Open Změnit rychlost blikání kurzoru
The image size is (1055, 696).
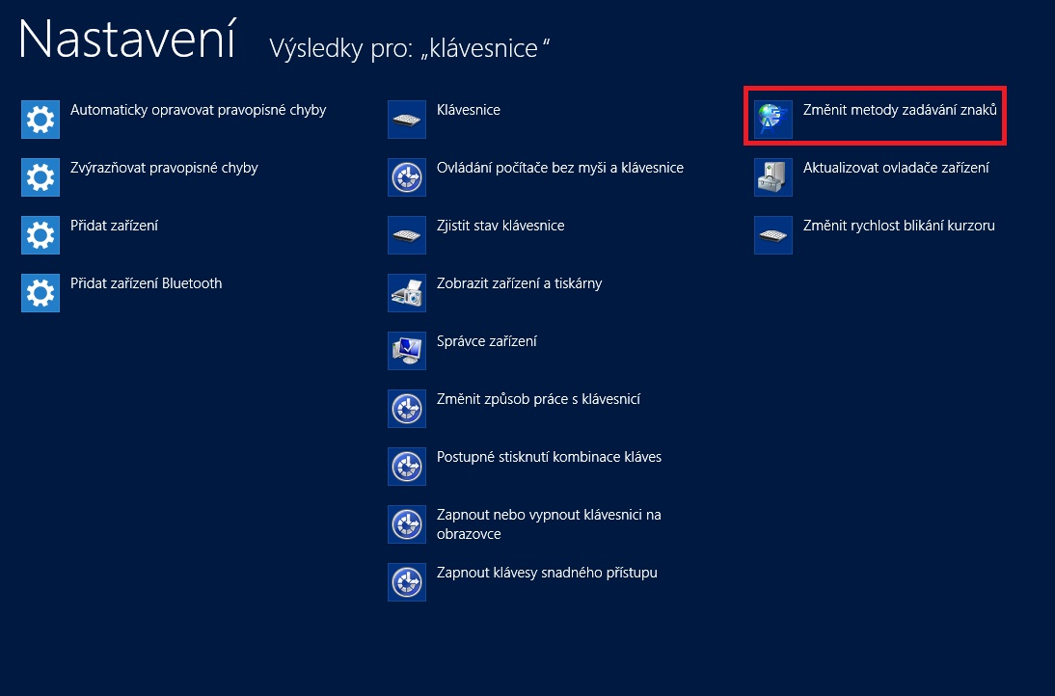[x=899, y=226]
